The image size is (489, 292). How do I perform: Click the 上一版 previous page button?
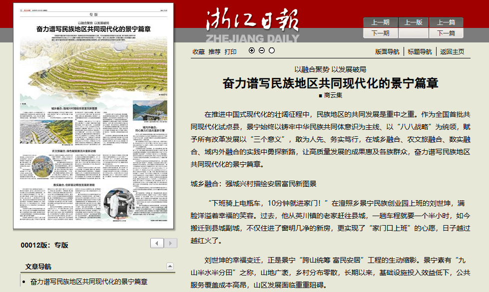pyautogui.click(x=413, y=22)
